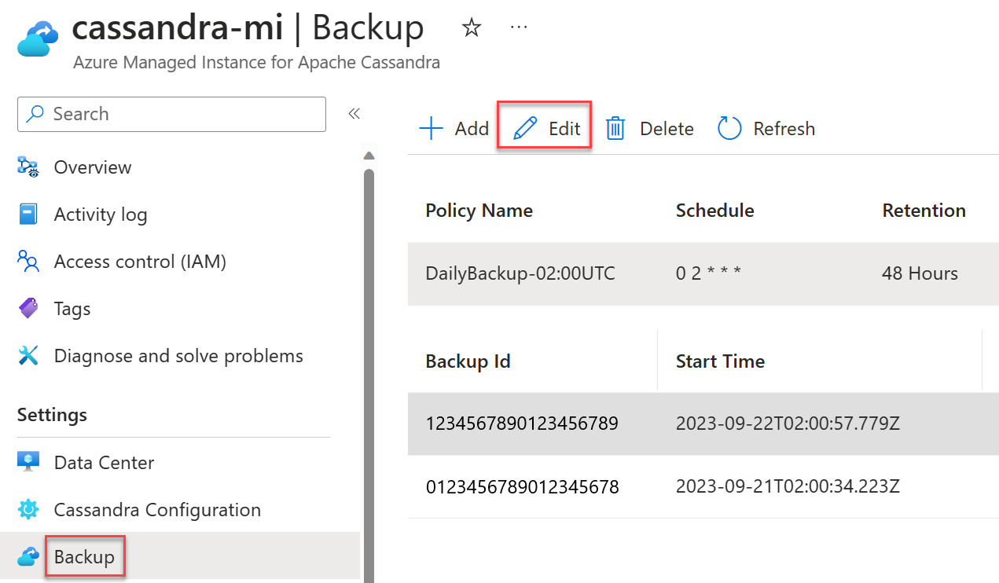999x583 pixels.
Task: Expand the Settings section
Action: pyautogui.click(x=52, y=414)
